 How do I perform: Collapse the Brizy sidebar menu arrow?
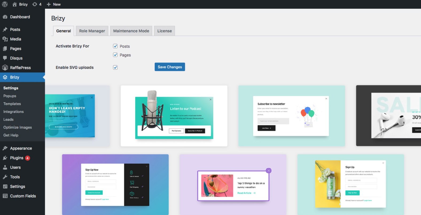(x=44, y=77)
